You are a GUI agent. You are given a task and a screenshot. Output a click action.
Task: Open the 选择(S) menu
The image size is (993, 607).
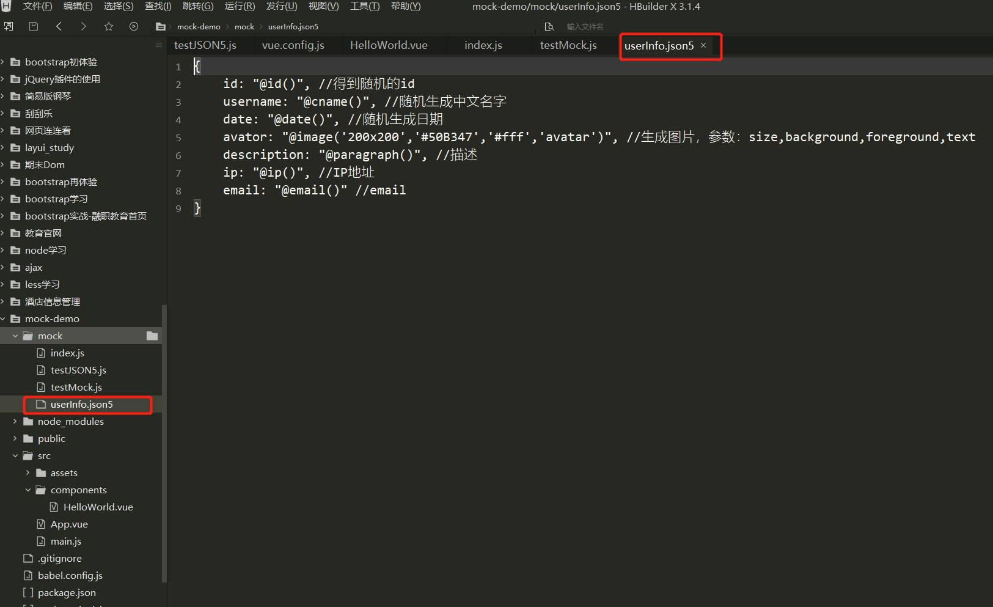click(x=119, y=6)
